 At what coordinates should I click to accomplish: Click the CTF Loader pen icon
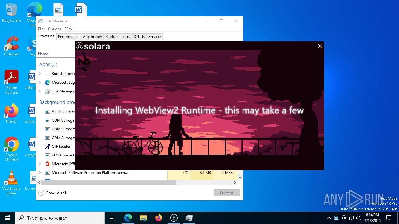click(47, 147)
